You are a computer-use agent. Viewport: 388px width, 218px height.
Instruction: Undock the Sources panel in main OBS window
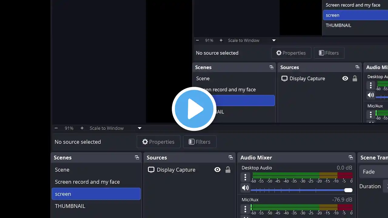(x=231, y=157)
